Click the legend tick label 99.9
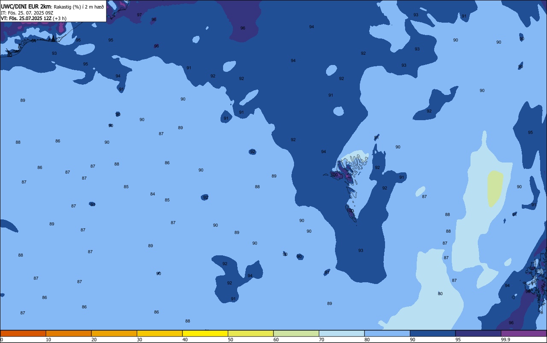547x343 pixels. point(506,340)
